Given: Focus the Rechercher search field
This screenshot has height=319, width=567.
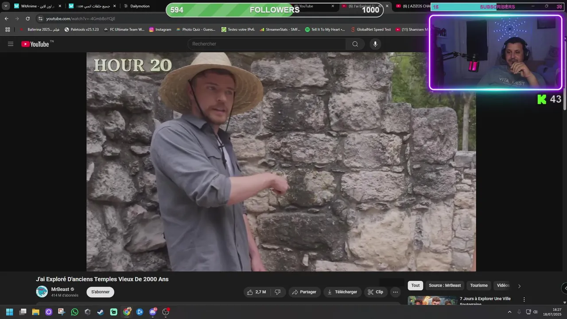Looking at the screenshot, I should pos(267,44).
